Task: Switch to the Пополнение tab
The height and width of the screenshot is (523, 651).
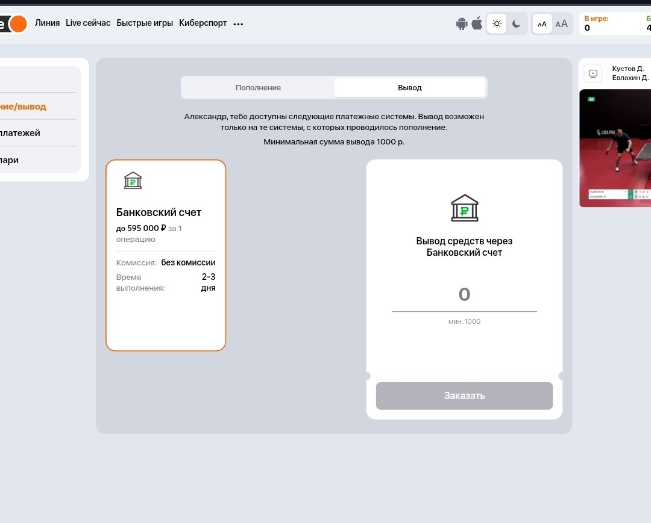Action: (258, 87)
